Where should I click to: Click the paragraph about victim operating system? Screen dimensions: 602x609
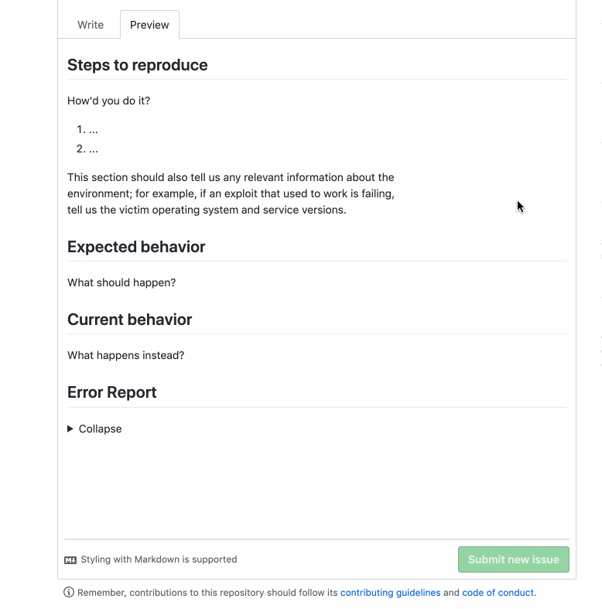(231, 193)
